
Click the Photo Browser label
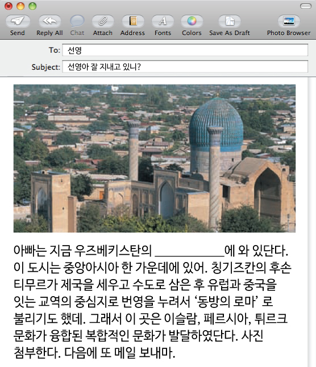(289, 33)
